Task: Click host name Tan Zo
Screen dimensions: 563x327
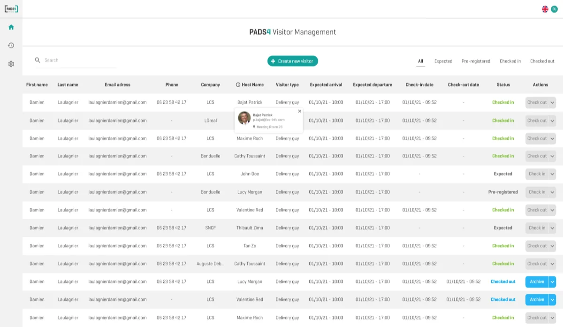Action: 250,246
